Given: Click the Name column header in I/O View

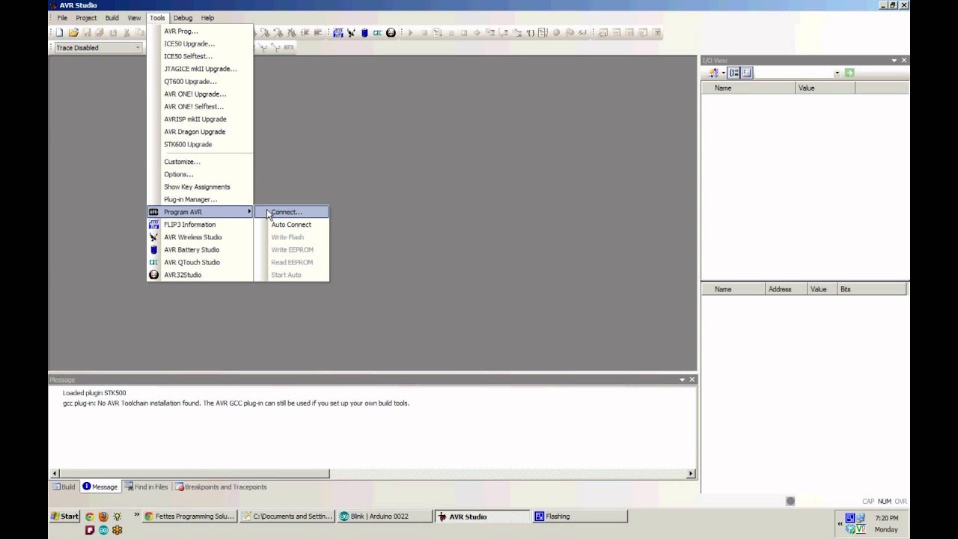Looking at the screenshot, I should tap(748, 88).
